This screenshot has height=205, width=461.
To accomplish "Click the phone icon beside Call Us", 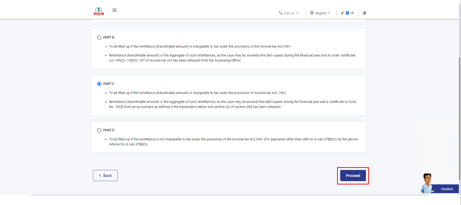I will pos(281,13).
